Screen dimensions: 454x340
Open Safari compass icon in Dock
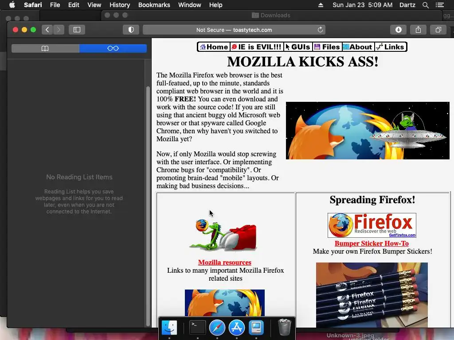[x=217, y=328]
